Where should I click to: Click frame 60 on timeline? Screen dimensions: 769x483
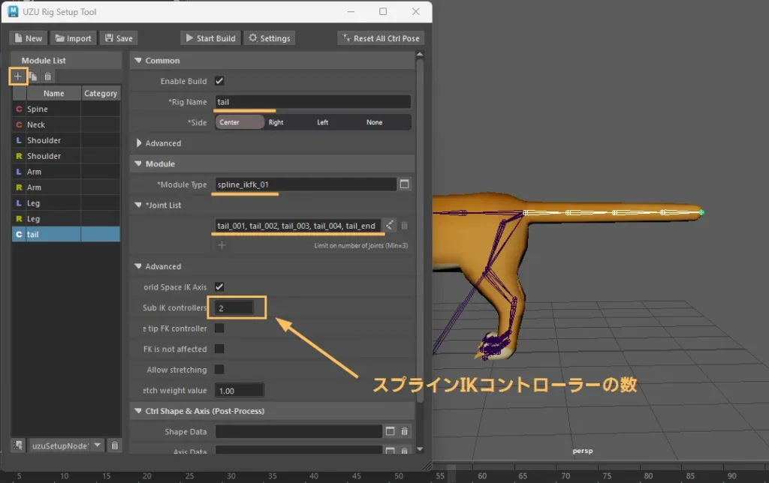click(482, 475)
